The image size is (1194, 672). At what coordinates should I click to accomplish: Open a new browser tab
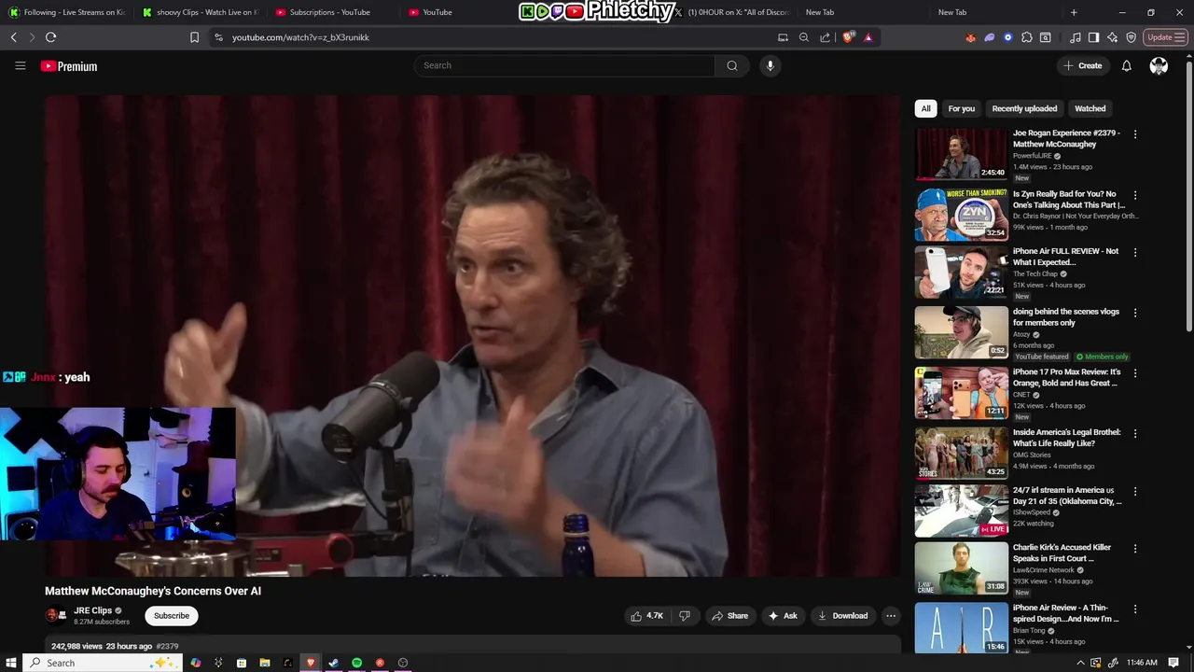click(1074, 12)
